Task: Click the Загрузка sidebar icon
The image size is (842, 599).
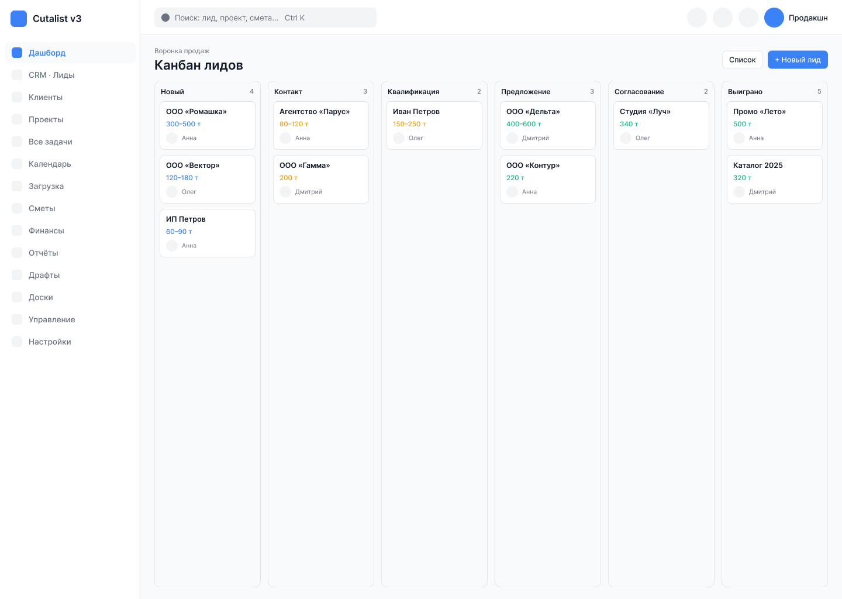Action: click(17, 186)
